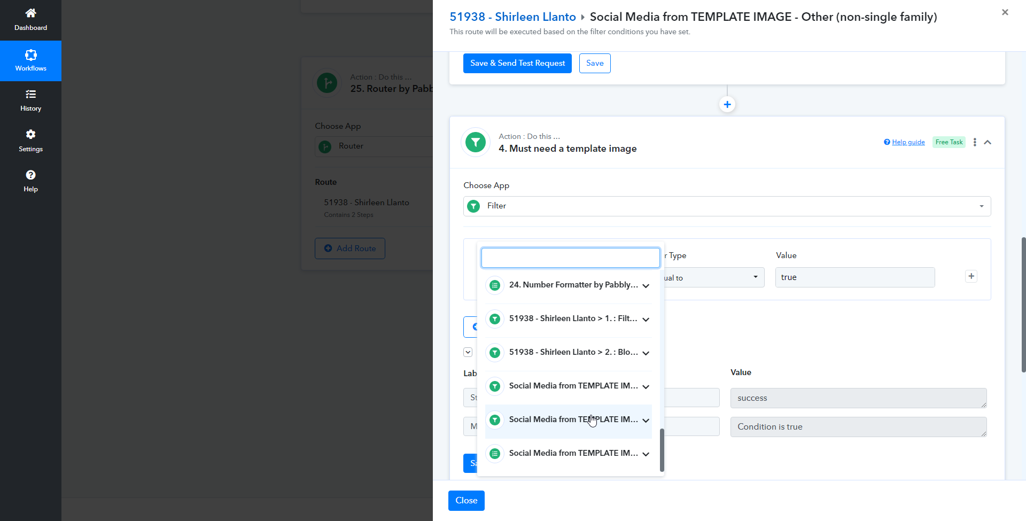Click the plus circle to add a step
The height and width of the screenshot is (521, 1026).
click(727, 104)
